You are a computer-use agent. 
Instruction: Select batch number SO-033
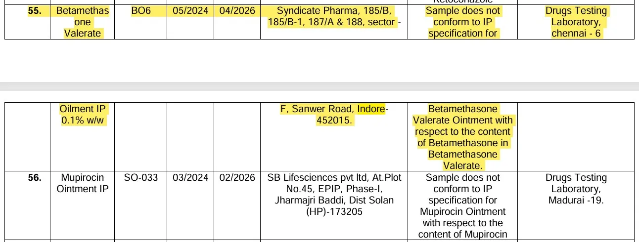(141, 178)
